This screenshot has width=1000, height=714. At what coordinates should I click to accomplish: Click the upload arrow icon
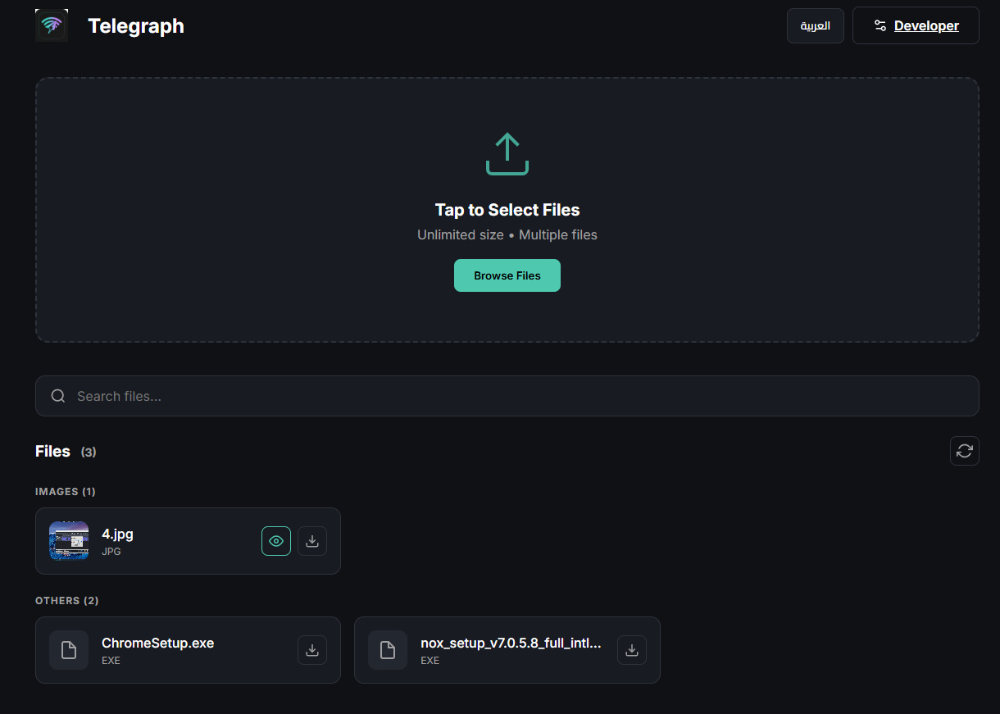507,153
